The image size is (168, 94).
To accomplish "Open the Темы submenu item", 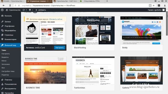I will pyautogui.click(x=4, y=50).
